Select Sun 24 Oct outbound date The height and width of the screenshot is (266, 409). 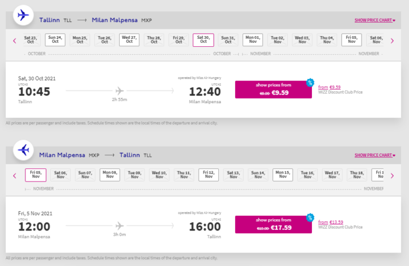pyautogui.click(x=55, y=40)
